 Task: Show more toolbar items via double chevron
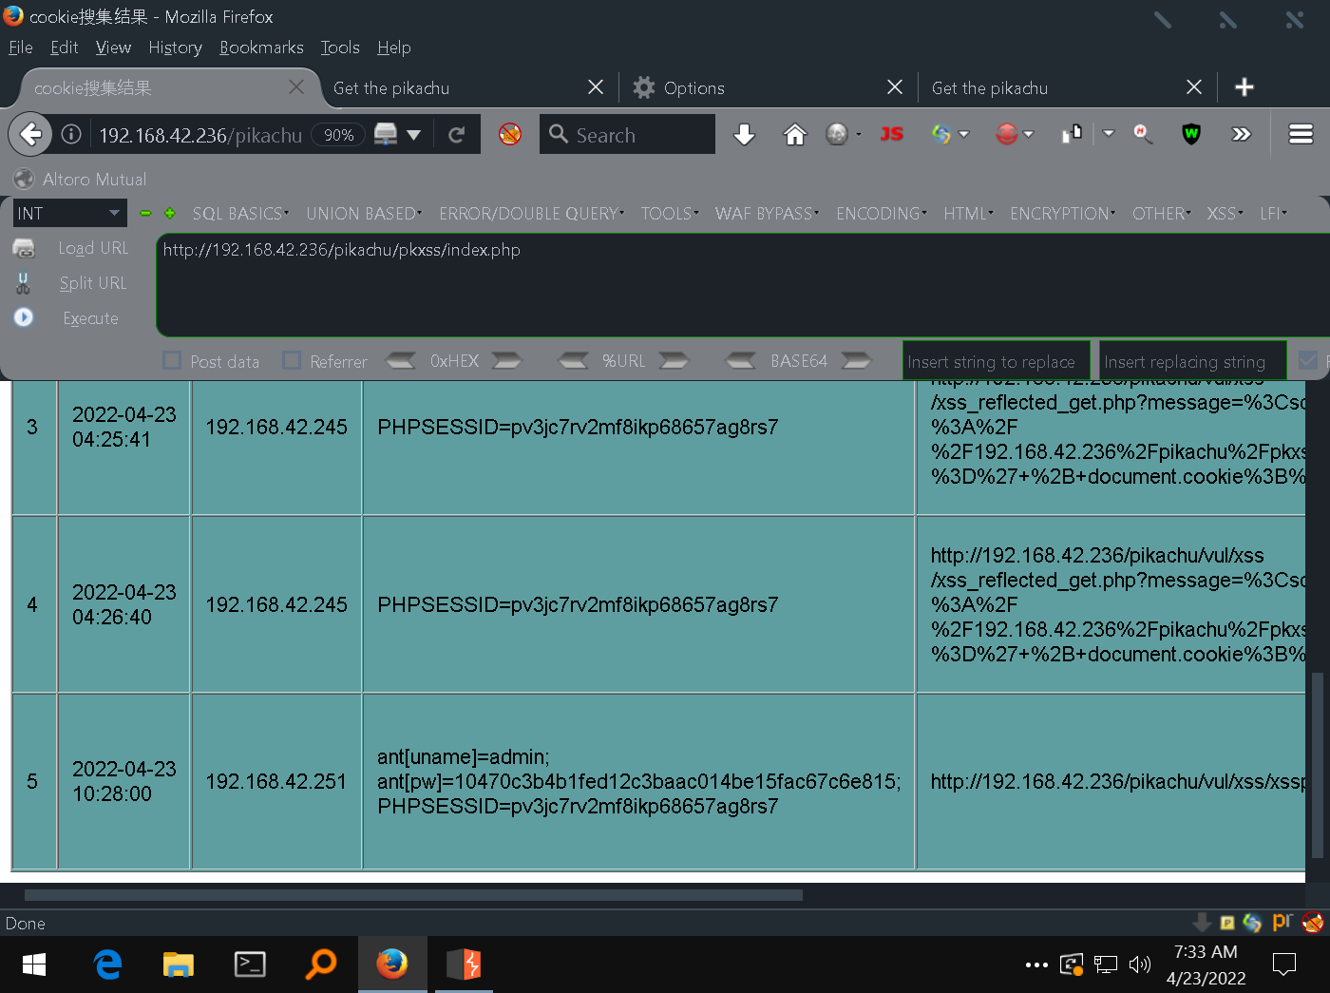click(x=1241, y=134)
